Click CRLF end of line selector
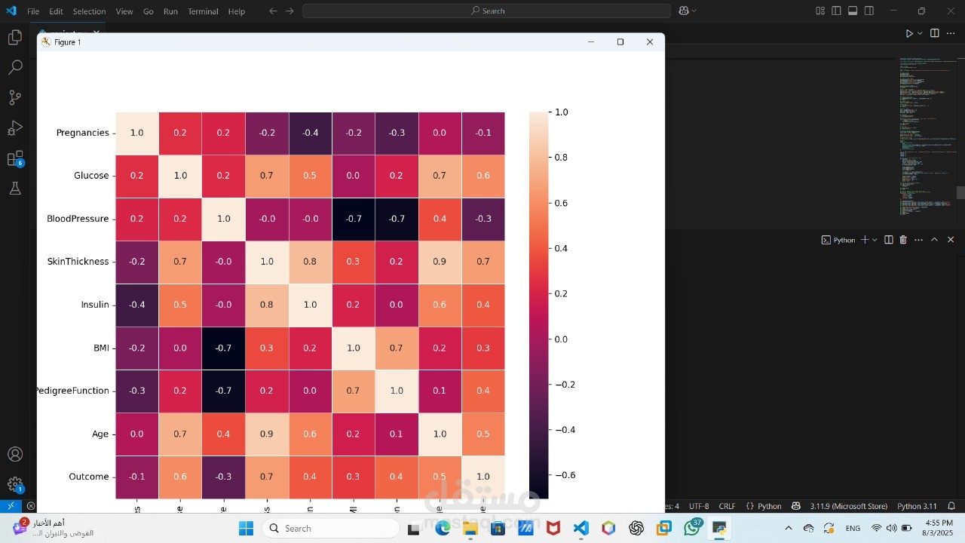 (x=727, y=506)
